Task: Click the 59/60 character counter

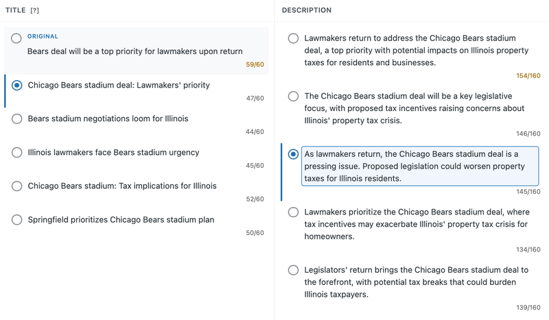Action: click(255, 64)
